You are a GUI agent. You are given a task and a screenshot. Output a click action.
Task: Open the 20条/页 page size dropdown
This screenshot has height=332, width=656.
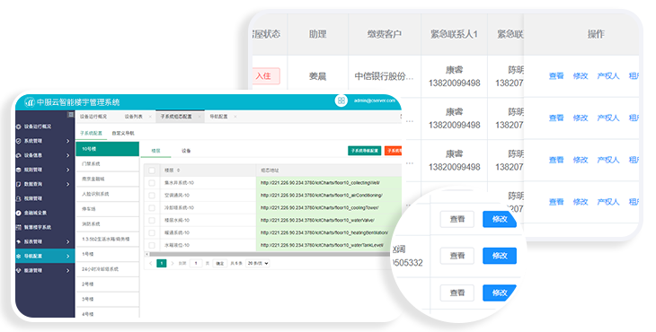tap(257, 263)
